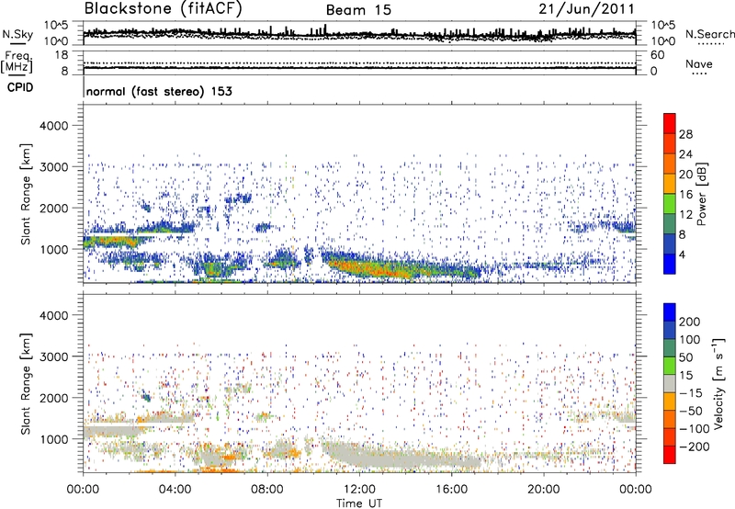735x509 pixels.
Task: Pick the red bottom segment of the Velocity colorbar
Action: (x=670, y=455)
